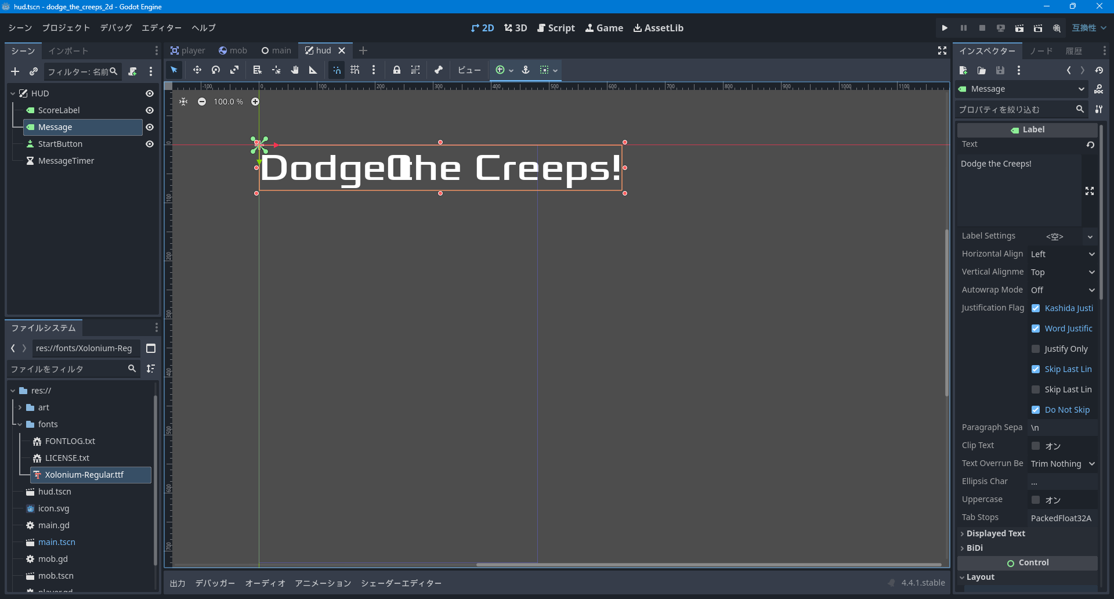Activate the Move Mode tool

[197, 70]
